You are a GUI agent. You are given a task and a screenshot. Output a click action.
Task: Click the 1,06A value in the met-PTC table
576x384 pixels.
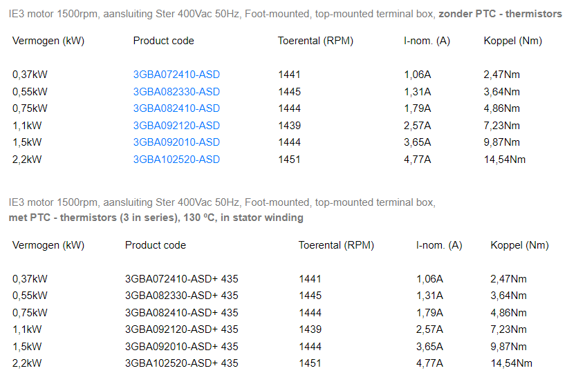pyautogui.click(x=429, y=279)
